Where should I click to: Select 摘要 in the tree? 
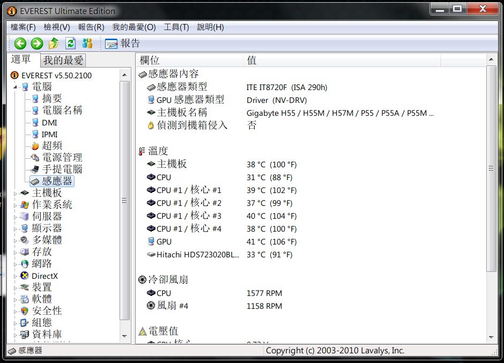[x=52, y=98]
